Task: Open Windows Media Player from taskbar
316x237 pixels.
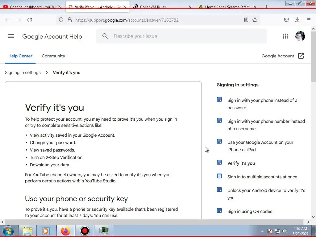Action: (46, 231)
